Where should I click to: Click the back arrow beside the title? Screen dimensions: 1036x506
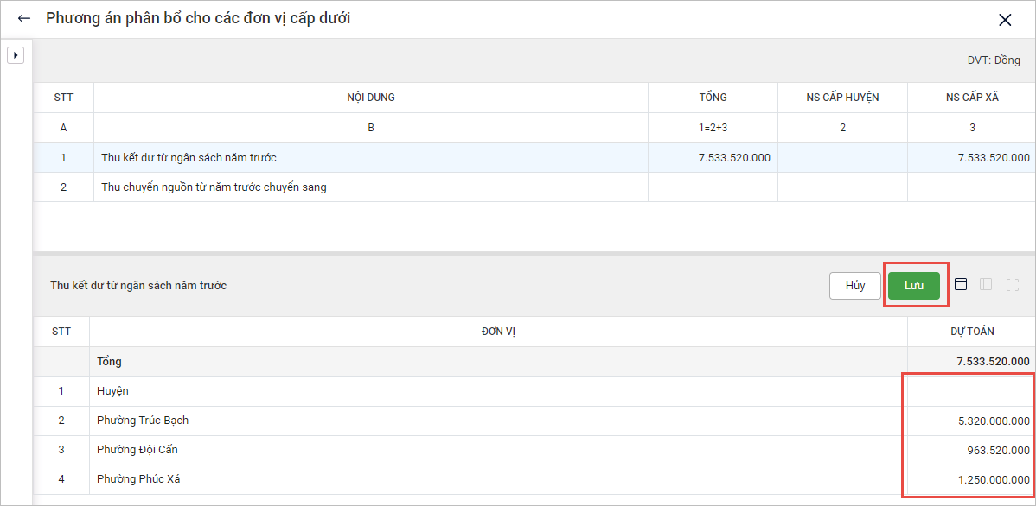coord(24,18)
